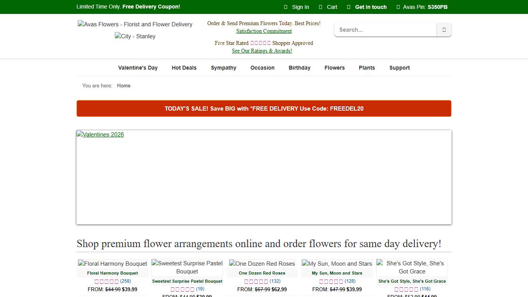Click the Avas Pin S350PB item
This screenshot has width=528, height=297.
[425, 7]
